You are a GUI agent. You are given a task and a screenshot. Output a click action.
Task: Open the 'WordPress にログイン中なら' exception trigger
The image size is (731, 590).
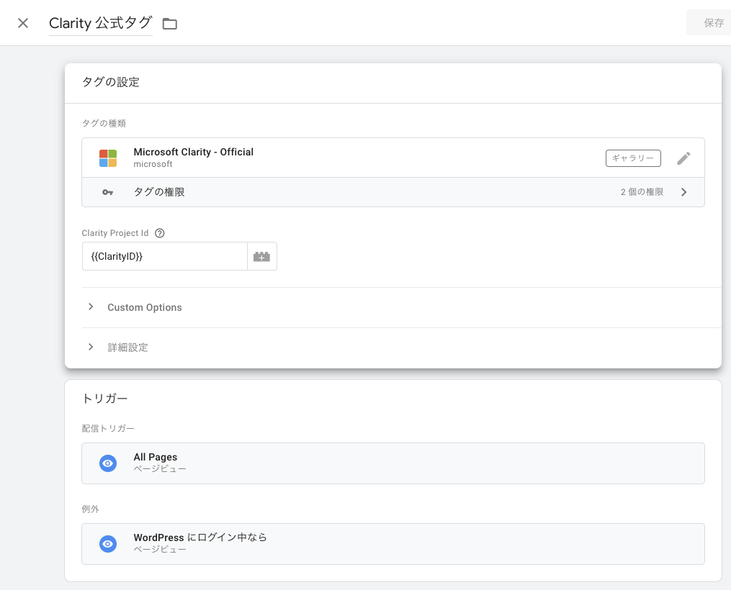tap(393, 544)
